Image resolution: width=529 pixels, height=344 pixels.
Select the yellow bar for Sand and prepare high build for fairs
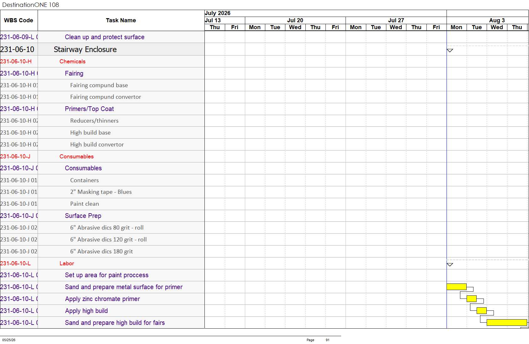pos(507,322)
